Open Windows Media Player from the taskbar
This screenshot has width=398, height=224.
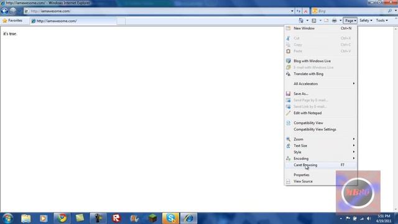(x=44, y=218)
